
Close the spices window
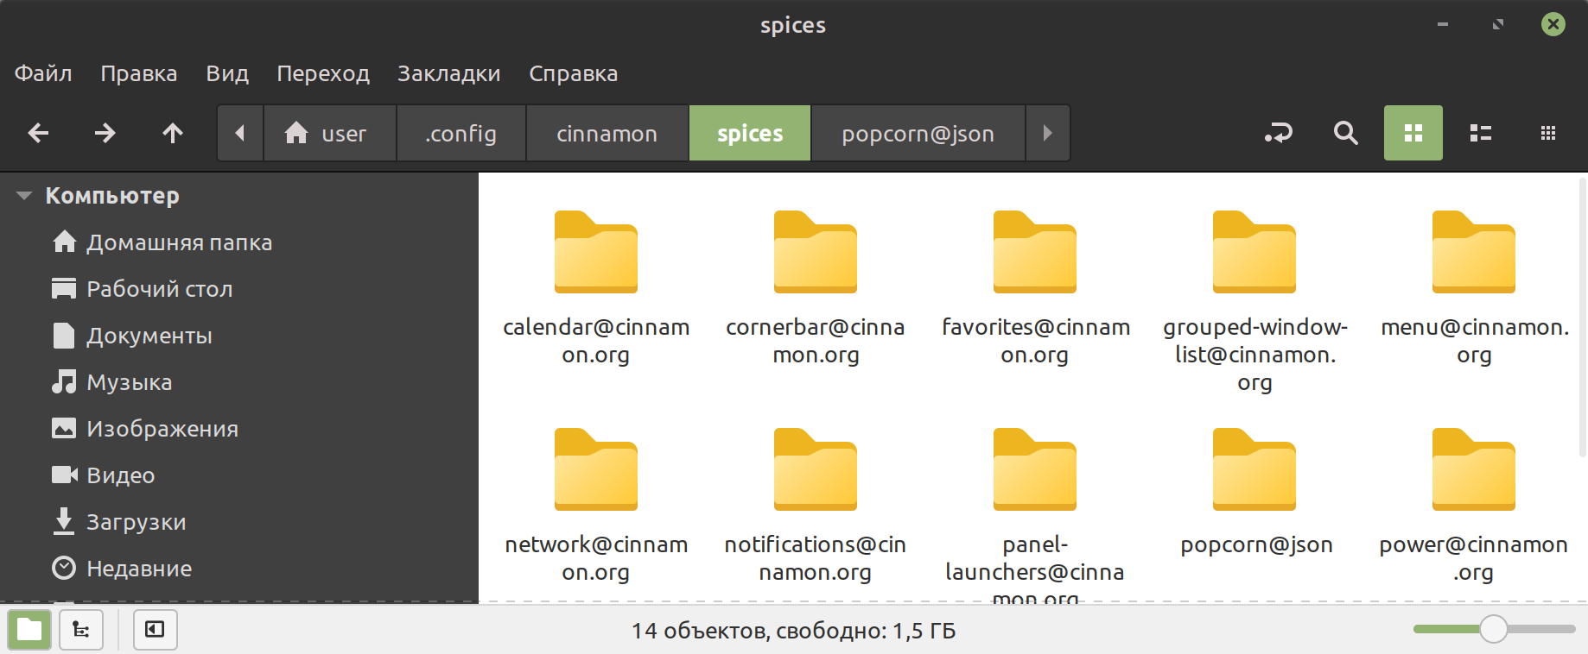click(1553, 24)
